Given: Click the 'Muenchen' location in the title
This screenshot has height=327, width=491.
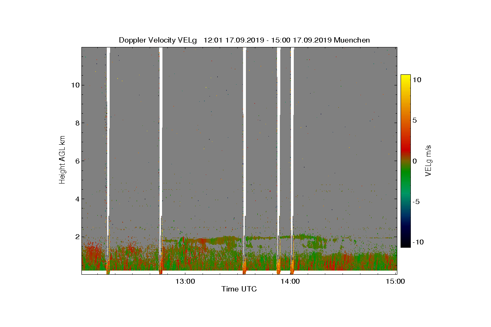Looking at the screenshot, I should 352,40.
